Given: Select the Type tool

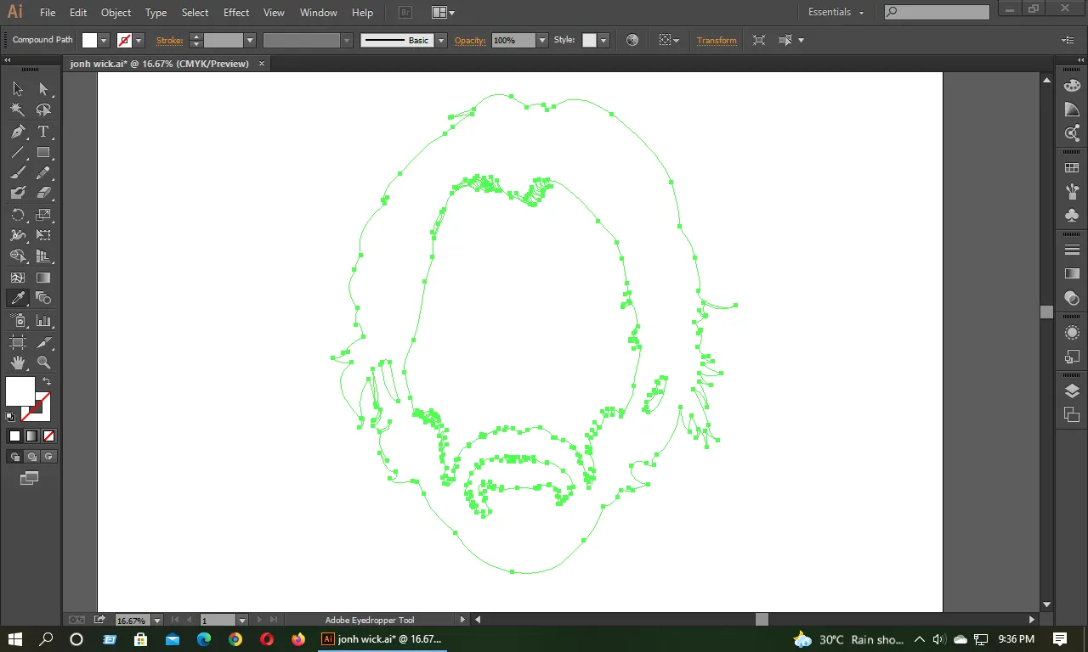Looking at the screenshot, I should tap(43, 132).
